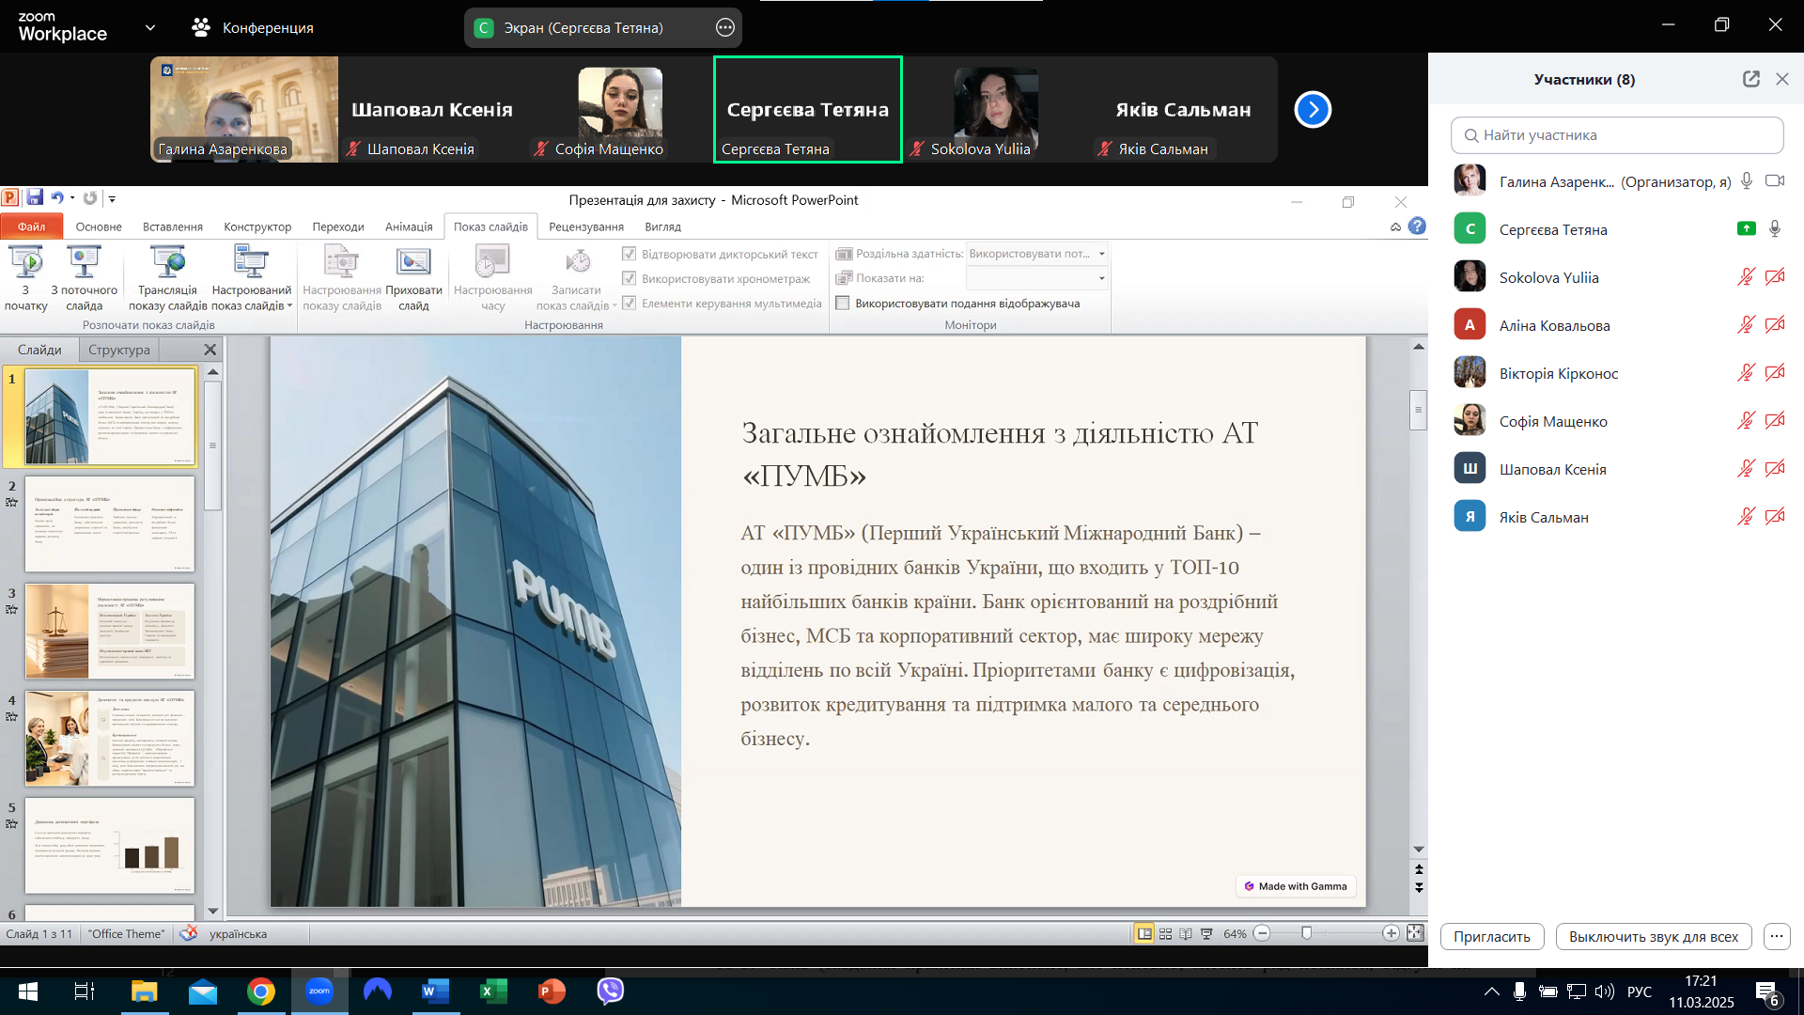The image size is (1804, 1015).
Task: Open the Файл tab
Action: pos(31,226)
